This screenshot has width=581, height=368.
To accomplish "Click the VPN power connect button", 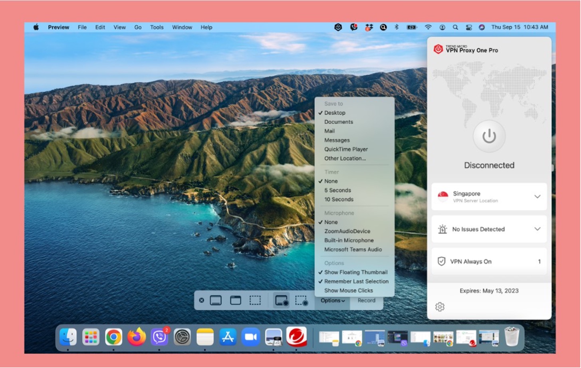I will (489, 136).
